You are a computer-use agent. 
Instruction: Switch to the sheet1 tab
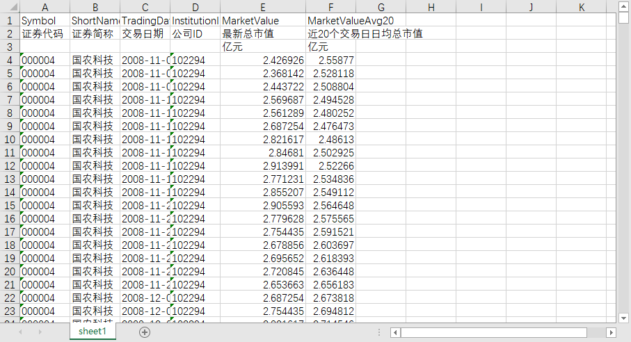click(92, 331)
